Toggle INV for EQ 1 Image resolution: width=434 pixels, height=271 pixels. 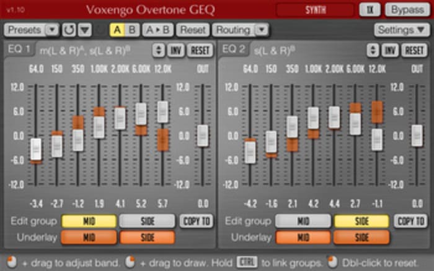point(175,50)
